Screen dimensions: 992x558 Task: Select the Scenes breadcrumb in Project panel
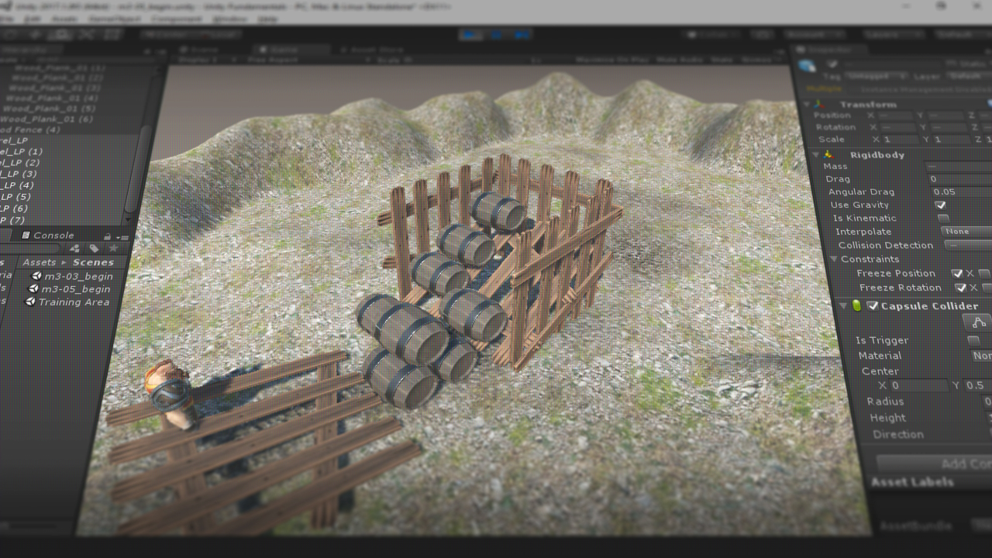[x=93, y=262]
